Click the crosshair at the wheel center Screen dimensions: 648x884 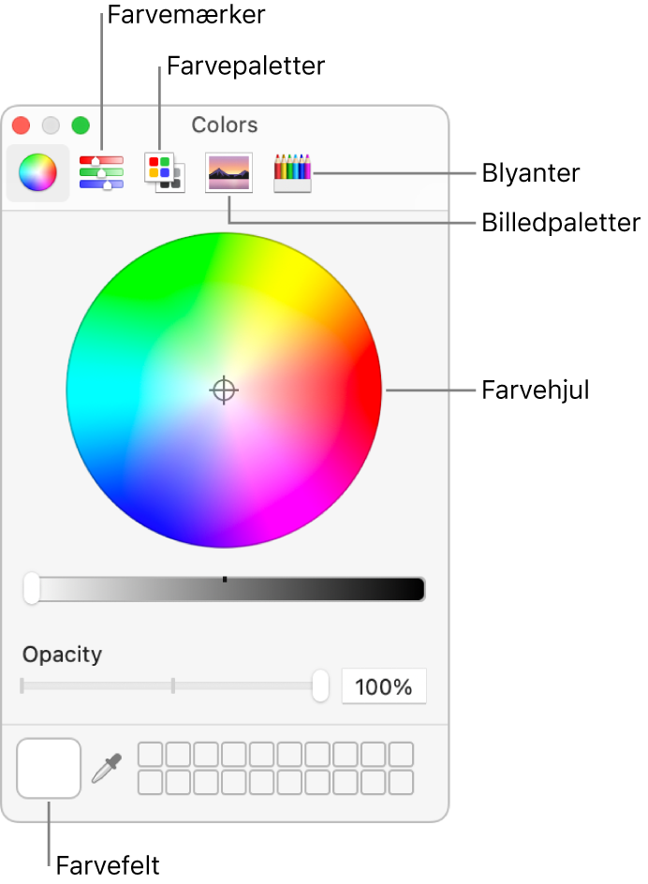coord(224,390)
